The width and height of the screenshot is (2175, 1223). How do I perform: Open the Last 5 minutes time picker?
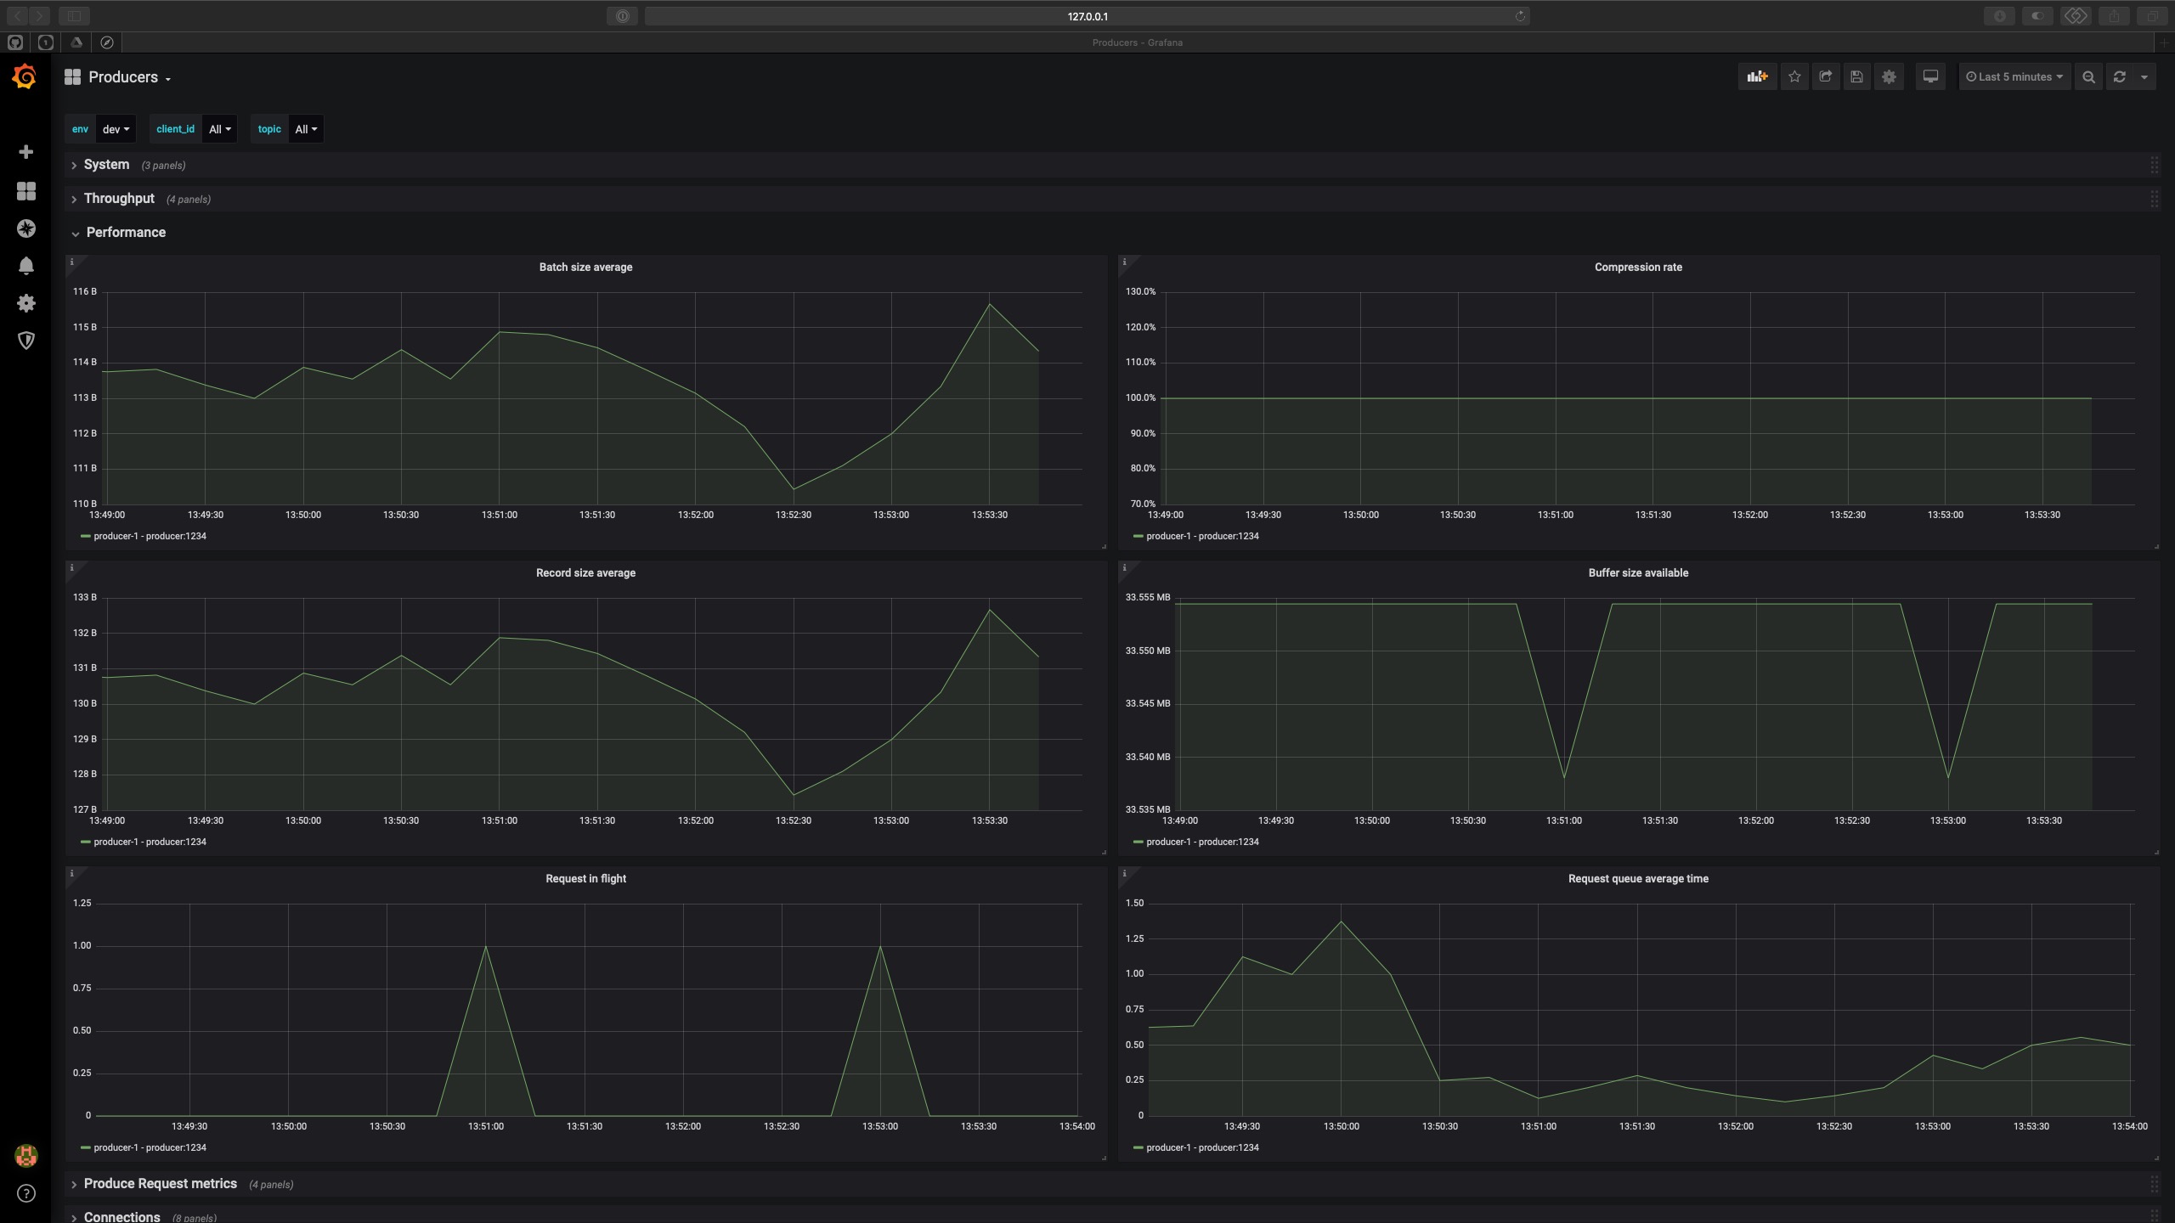[x=2014, y=77]
